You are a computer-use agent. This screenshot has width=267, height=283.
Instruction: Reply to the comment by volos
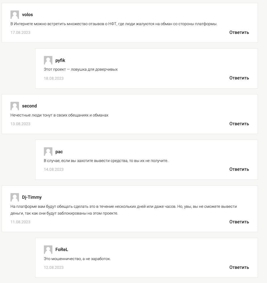(239, 33)
